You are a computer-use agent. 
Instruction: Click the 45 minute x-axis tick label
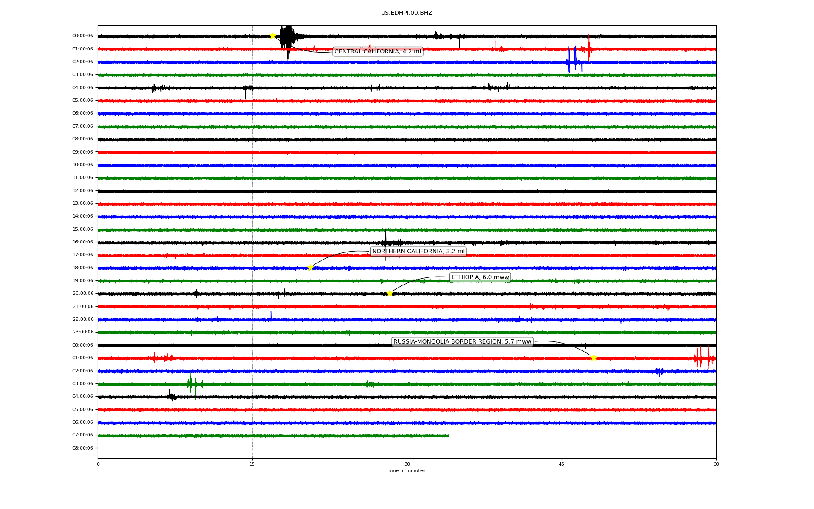click(x=561, y=464)
